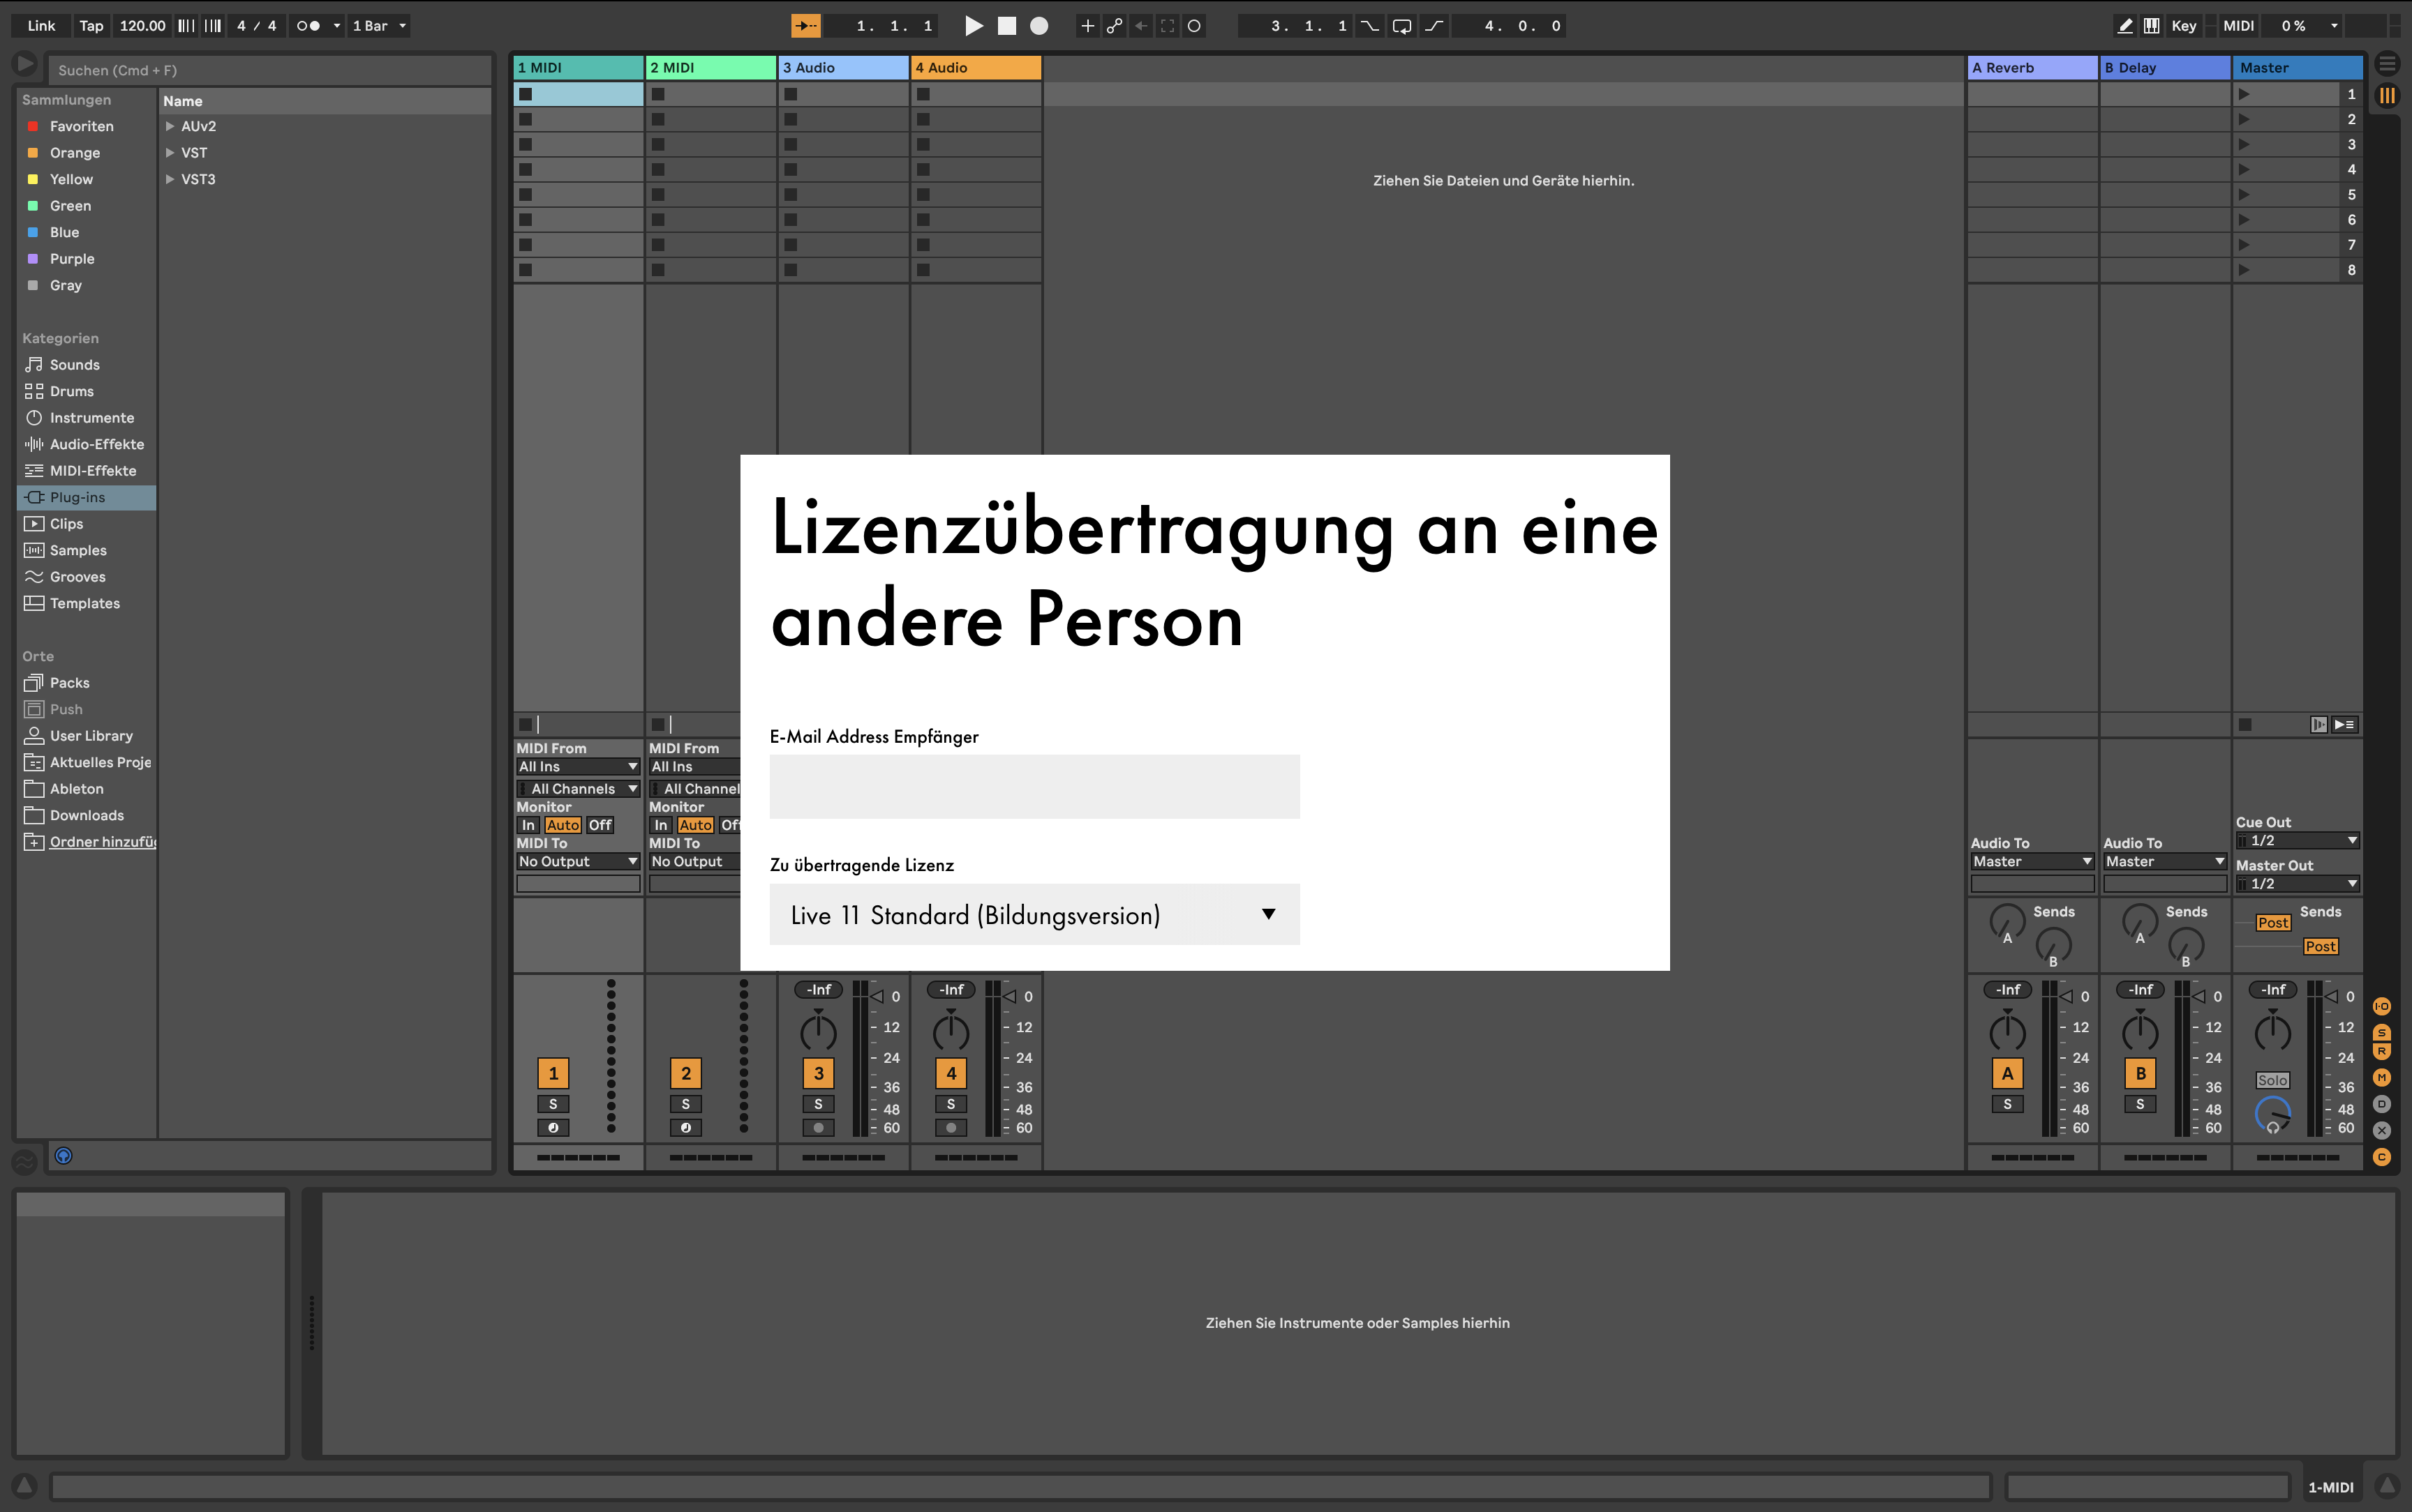Screen dimensions: 2412x1512
Task: Toggle the Loop switch in transport
Action: point(1401,26)
